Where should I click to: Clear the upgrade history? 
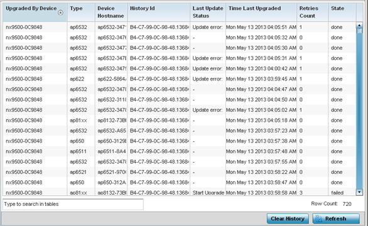pos(288,218)
